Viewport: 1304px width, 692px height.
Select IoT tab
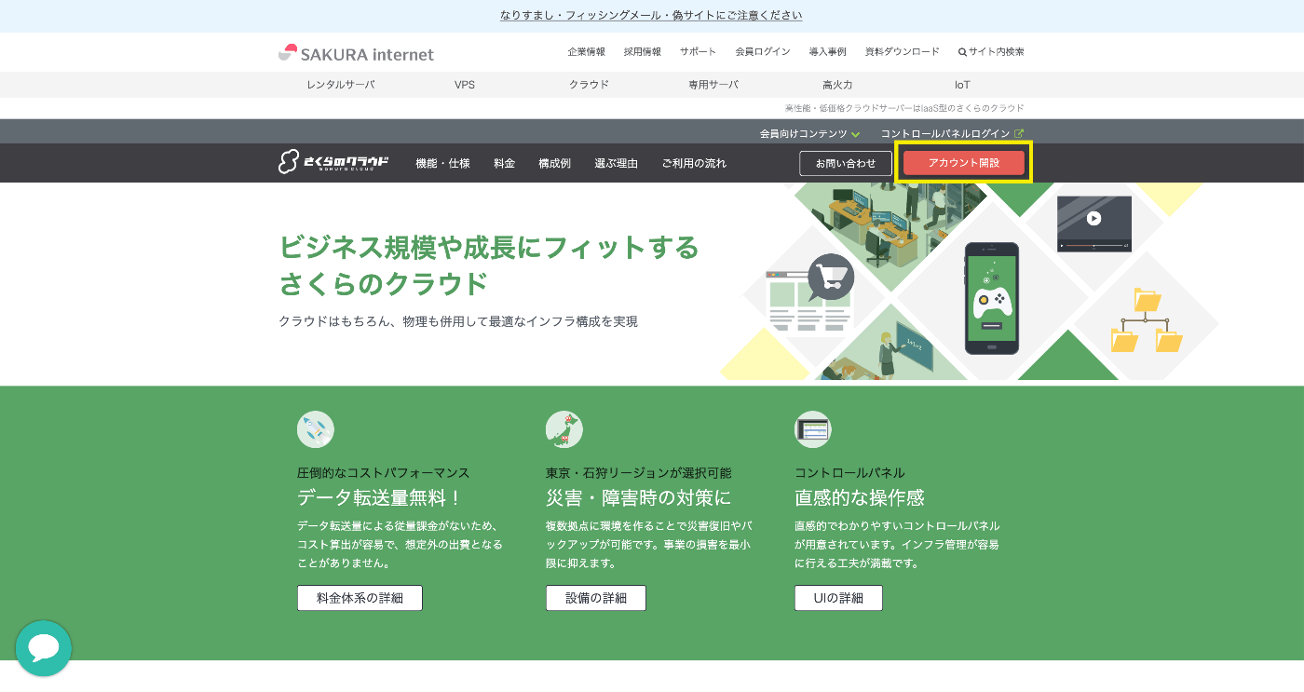962,85
